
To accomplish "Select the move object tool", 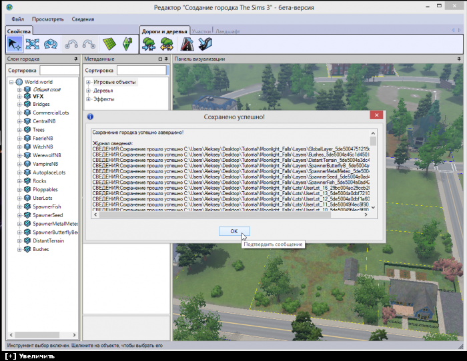I will coord(33,44).
